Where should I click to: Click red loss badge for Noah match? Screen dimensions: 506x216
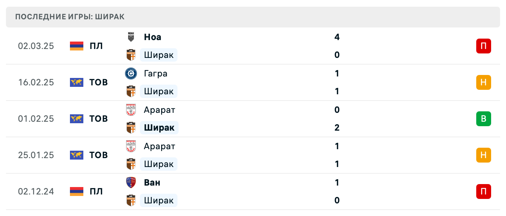[x=483, y=46]
